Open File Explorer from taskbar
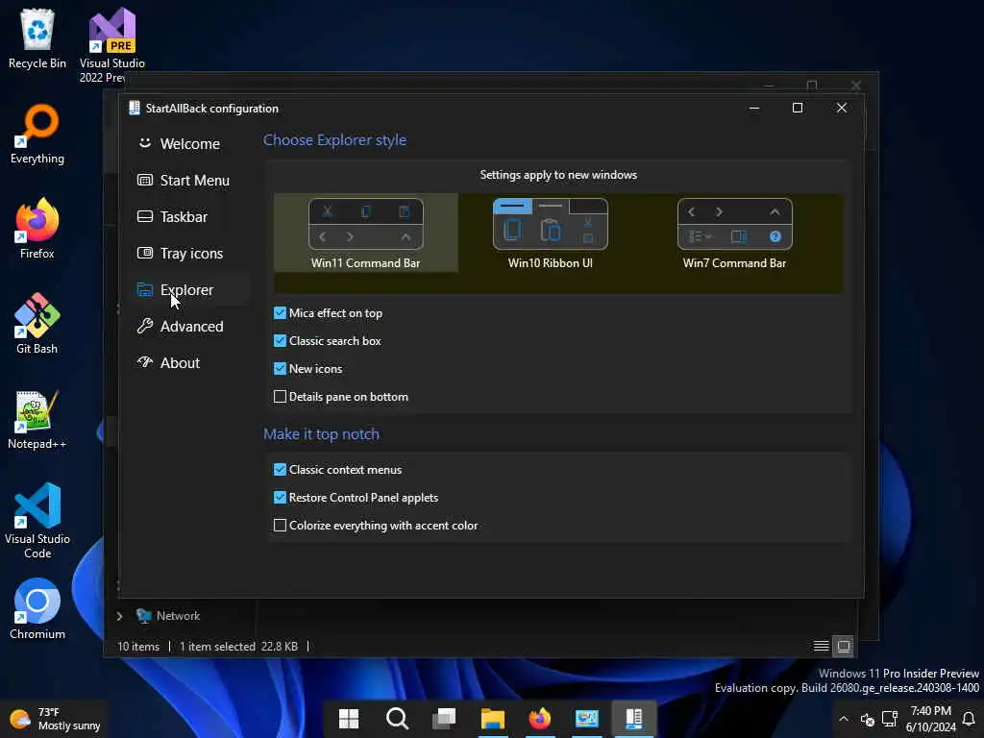The width and height of the screenshot is (984, 738). 493,719
